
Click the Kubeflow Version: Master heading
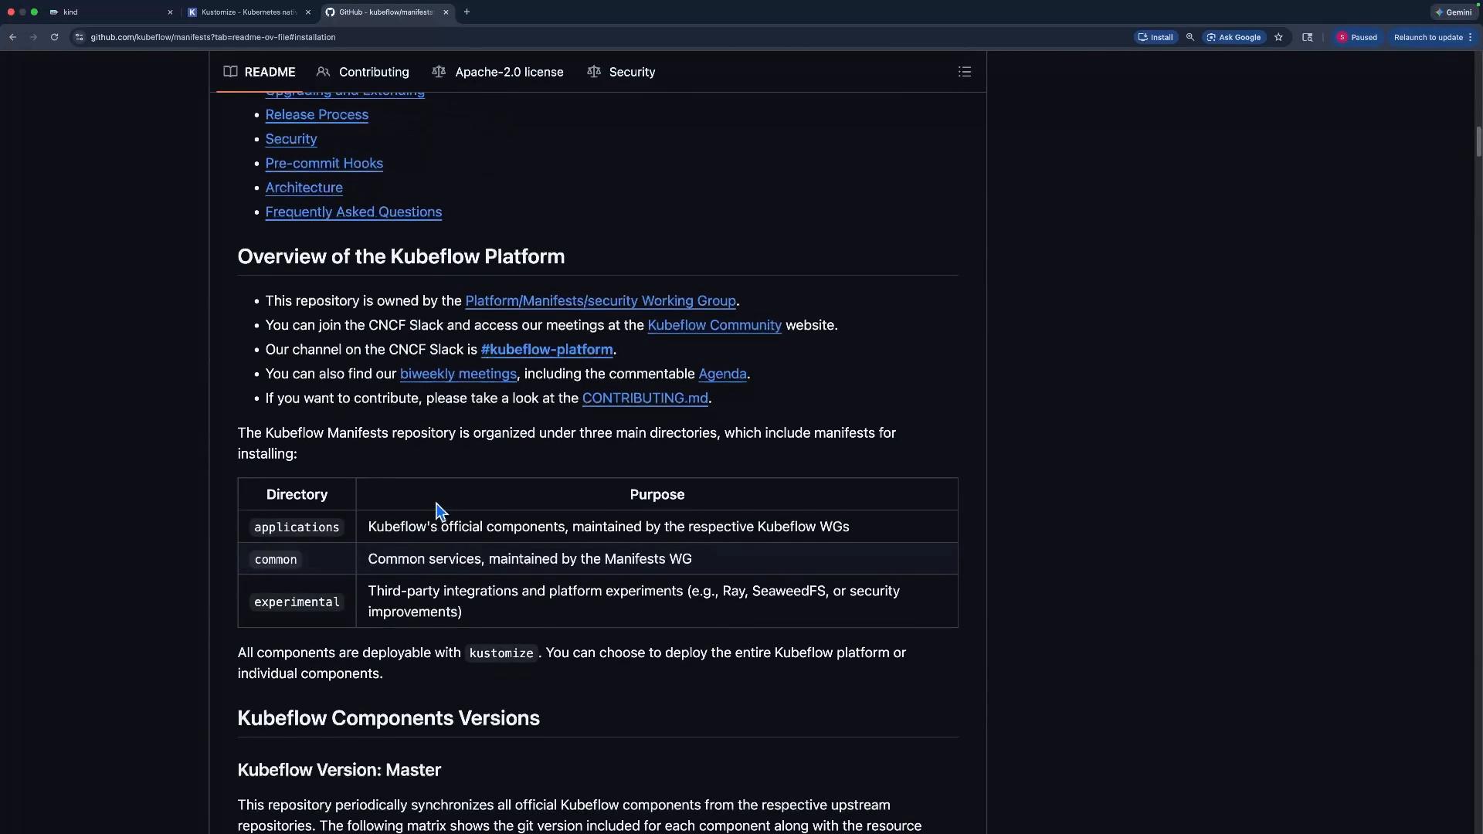(339, 770)
